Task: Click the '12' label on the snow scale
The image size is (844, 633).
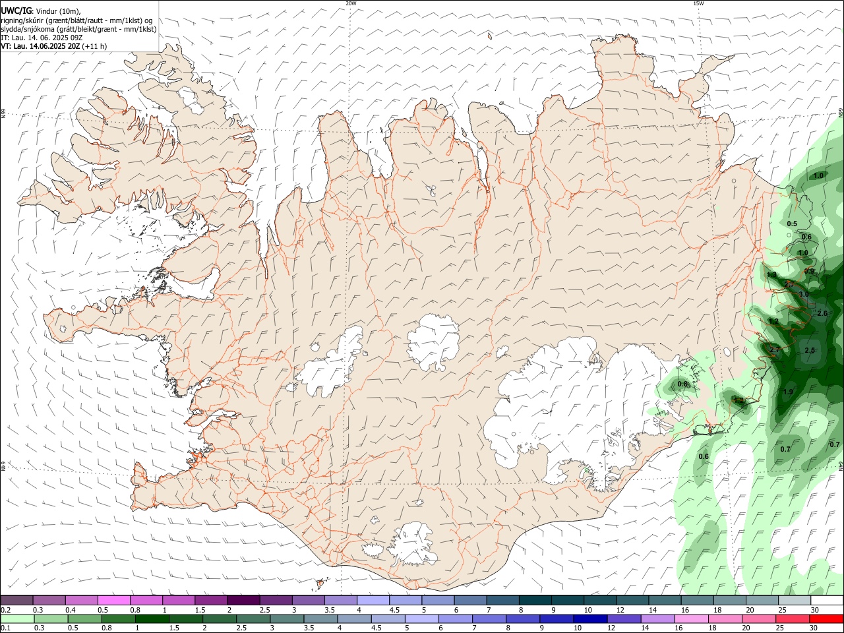Action: tap(620, 610)
